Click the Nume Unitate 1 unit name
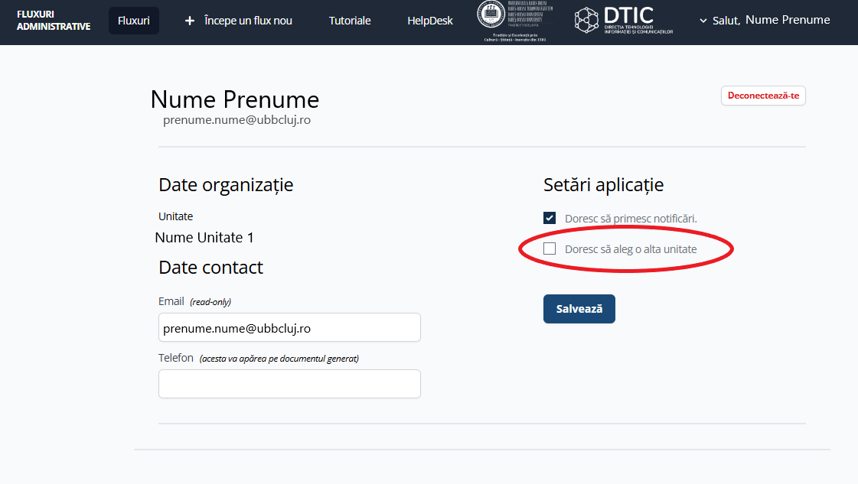Image resolution: width=858 pixels, height=484 pixels. coord(204,238)
